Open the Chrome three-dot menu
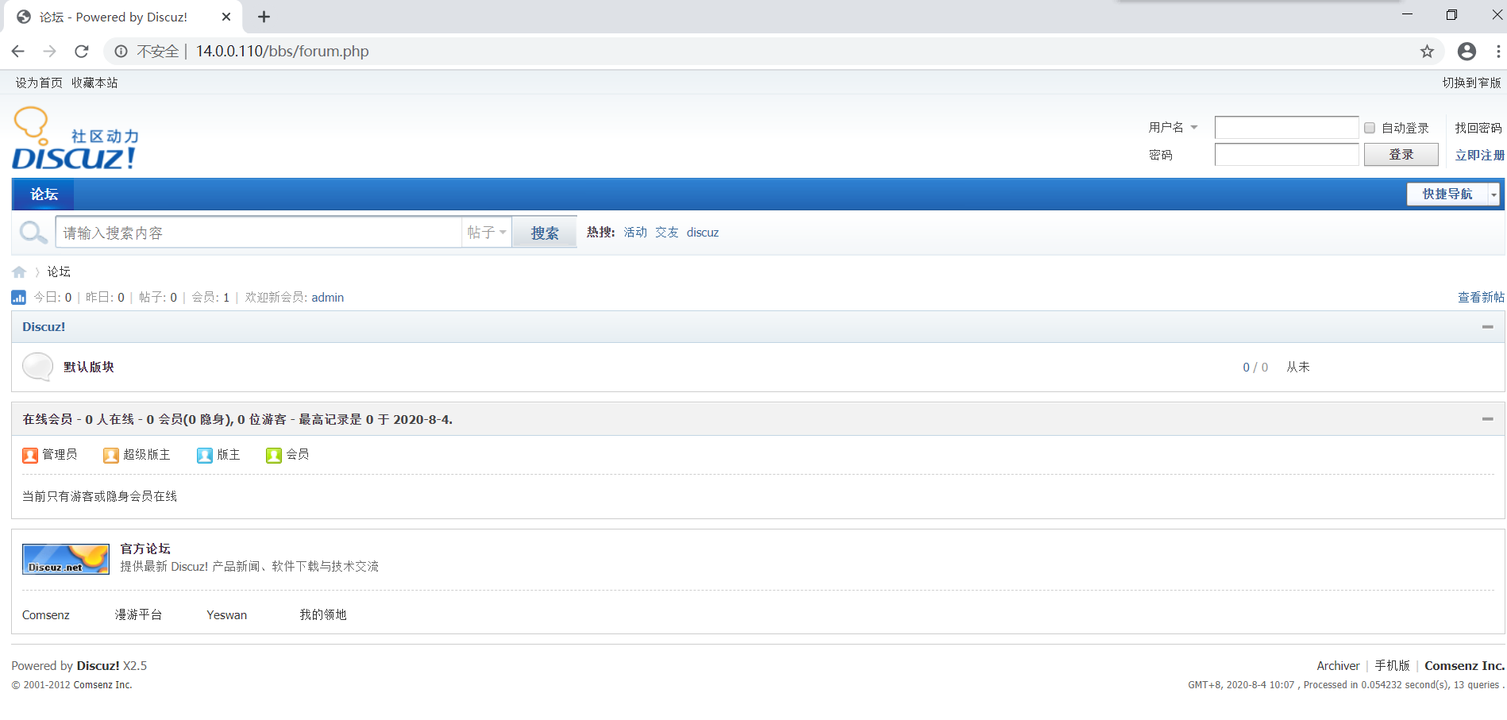Screen dimensions: 1507x720 (x=1498, y=52)
